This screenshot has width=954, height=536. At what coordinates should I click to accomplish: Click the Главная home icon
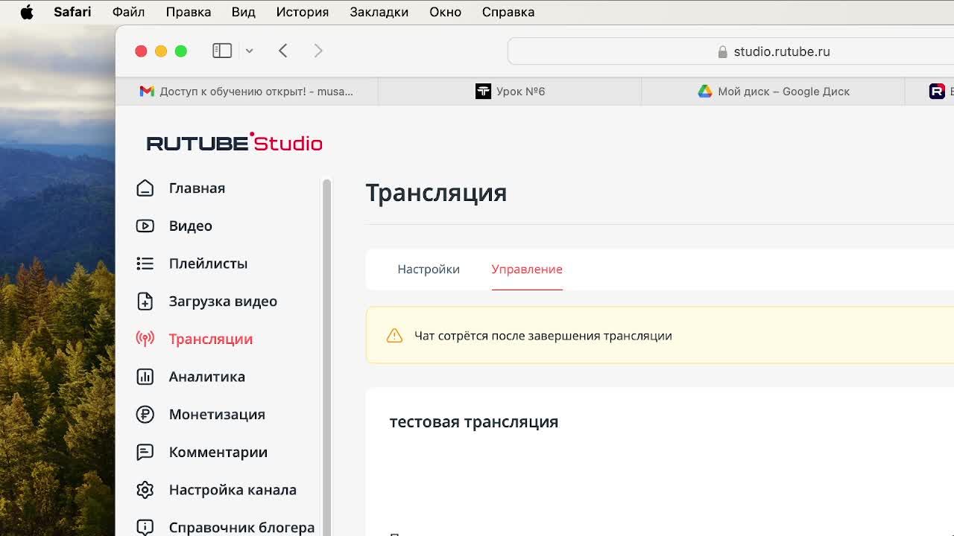(x=145, y=188)
